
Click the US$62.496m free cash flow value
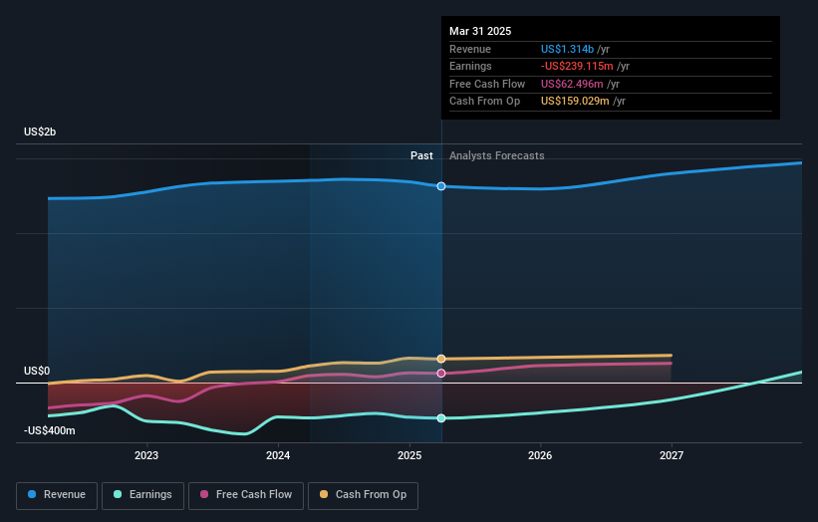tap(572, 84)
